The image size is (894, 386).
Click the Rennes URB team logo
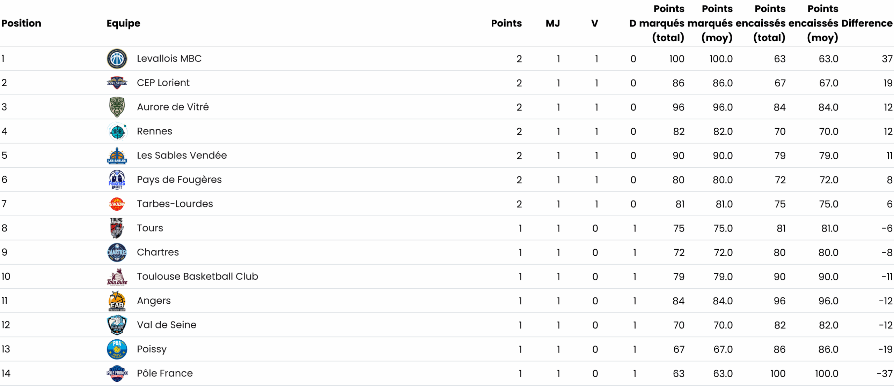point(117,131)
